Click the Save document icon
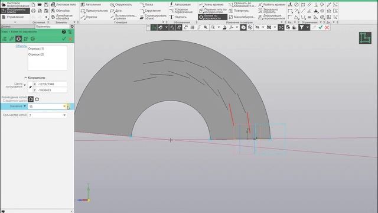The width and height of the screenshot is (378, 213). tap(46, 5)
